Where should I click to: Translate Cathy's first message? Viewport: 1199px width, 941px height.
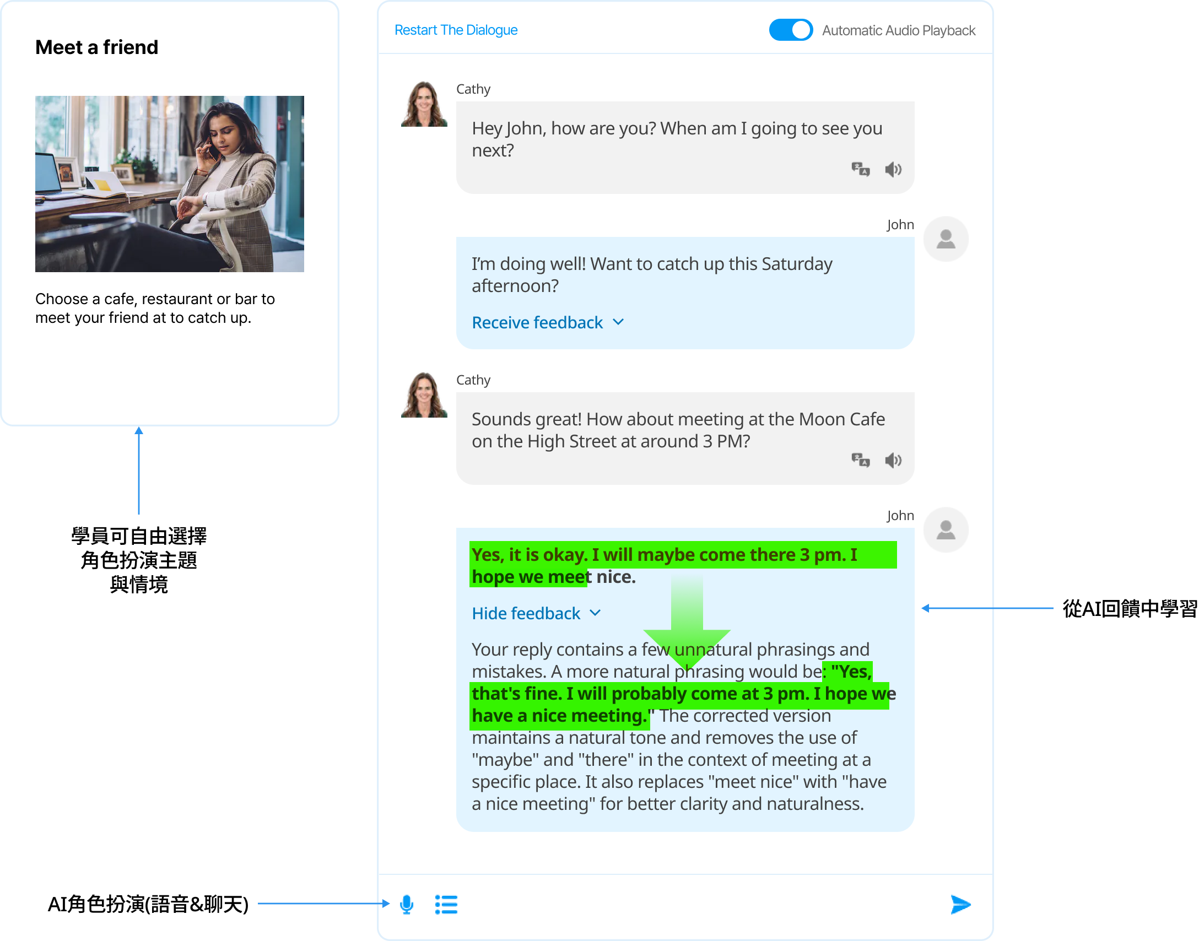[x=860, y=169]
